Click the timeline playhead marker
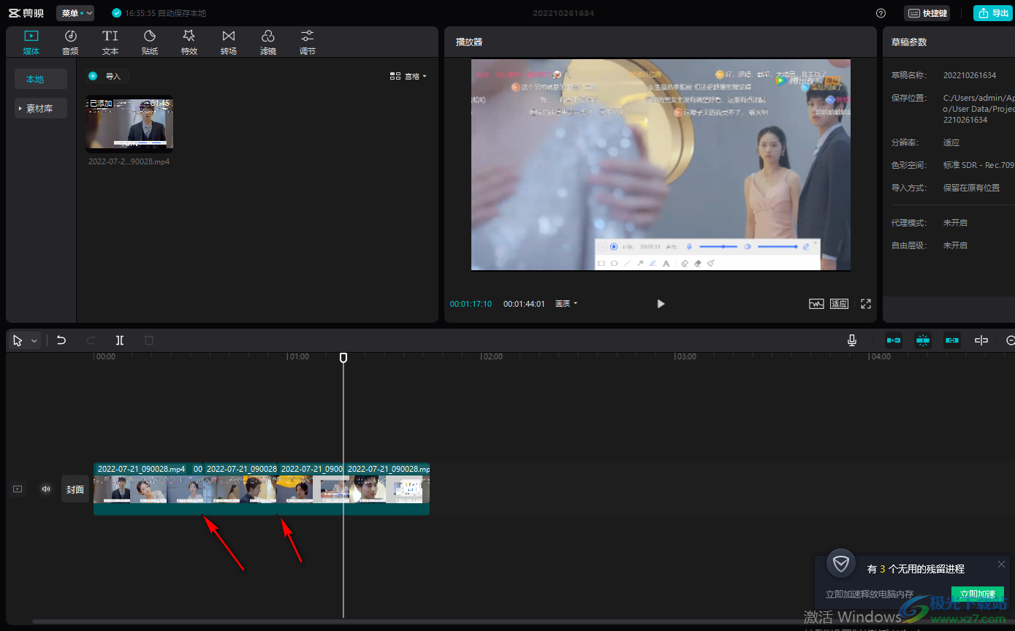 343,357
